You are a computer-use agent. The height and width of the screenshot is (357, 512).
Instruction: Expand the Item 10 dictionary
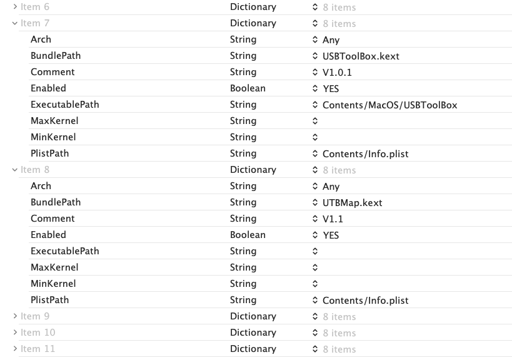coord(15,333)
